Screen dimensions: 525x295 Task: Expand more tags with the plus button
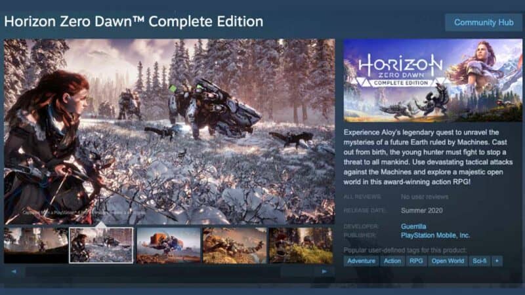[x=497, y=261]
